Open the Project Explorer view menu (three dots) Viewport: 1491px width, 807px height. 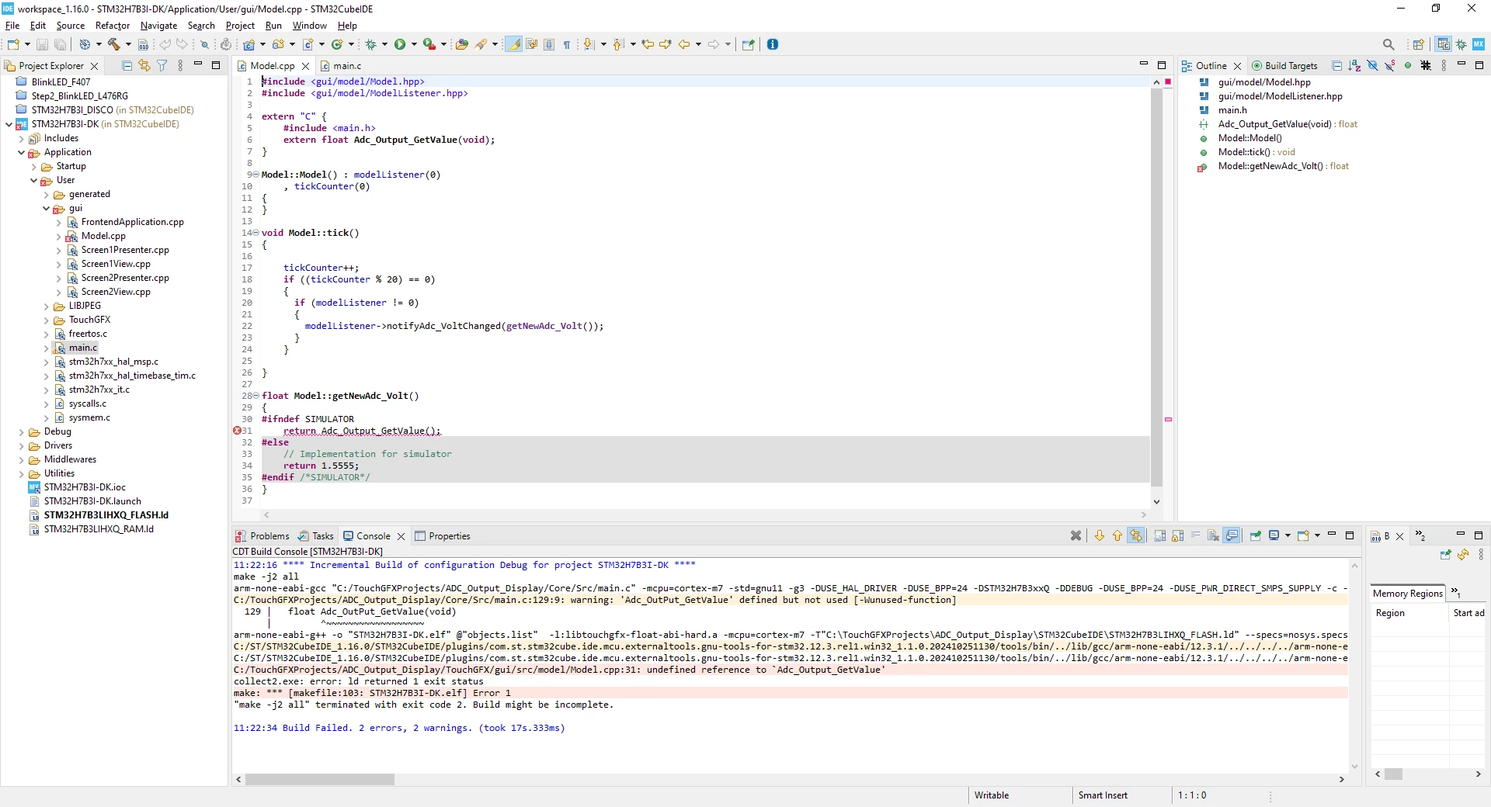pos(180,66)
